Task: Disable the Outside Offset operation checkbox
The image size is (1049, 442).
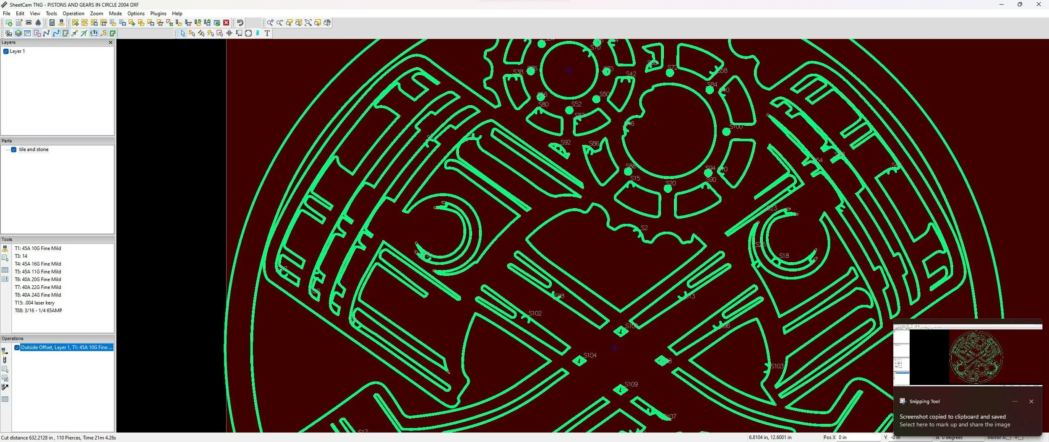Action: pos(17,347)
